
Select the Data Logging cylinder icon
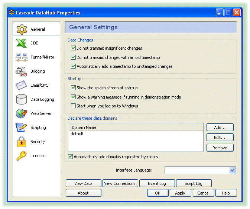click(22, 99)
